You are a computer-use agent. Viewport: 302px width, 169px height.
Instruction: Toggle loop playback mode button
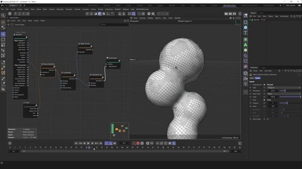click(107, 143)
